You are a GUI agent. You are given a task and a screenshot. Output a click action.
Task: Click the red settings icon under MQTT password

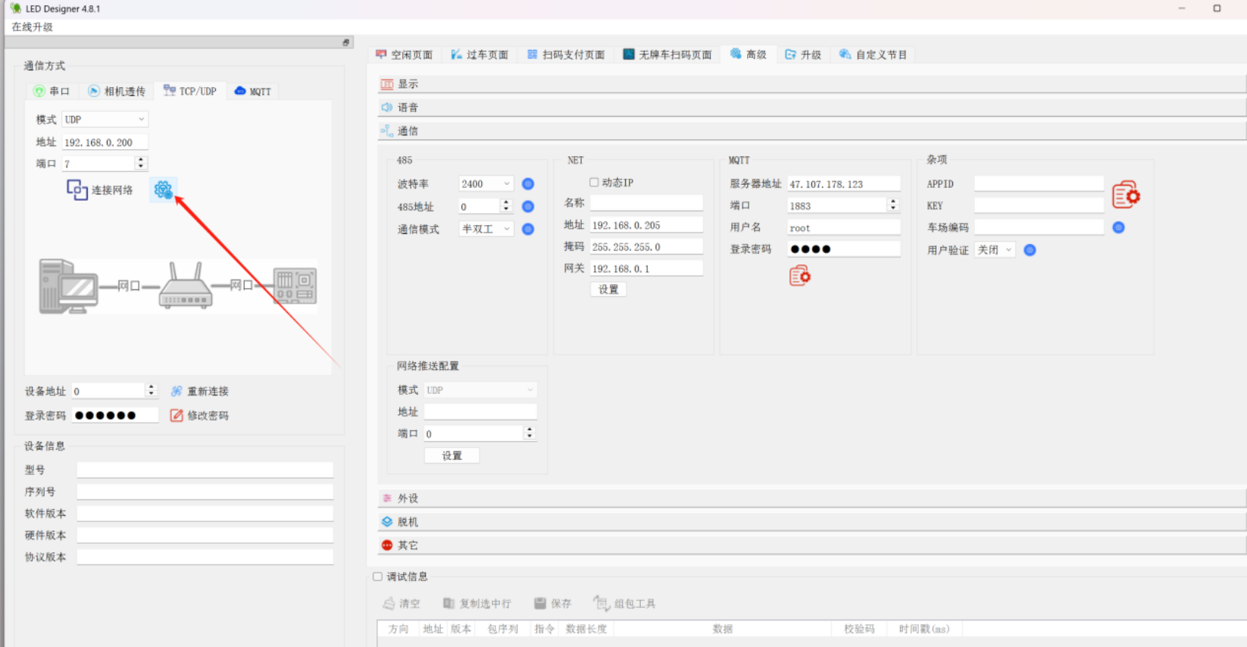tap(799, 276)
